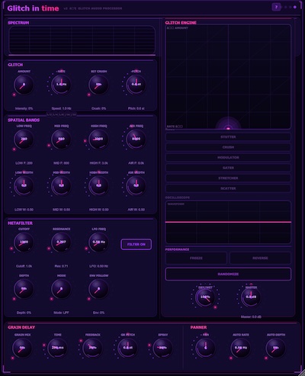Image resolution: width=305 pixels, height=376 pixels.
Task: Click the MID WIDTH knob
Action: click(x=61, y=185)
